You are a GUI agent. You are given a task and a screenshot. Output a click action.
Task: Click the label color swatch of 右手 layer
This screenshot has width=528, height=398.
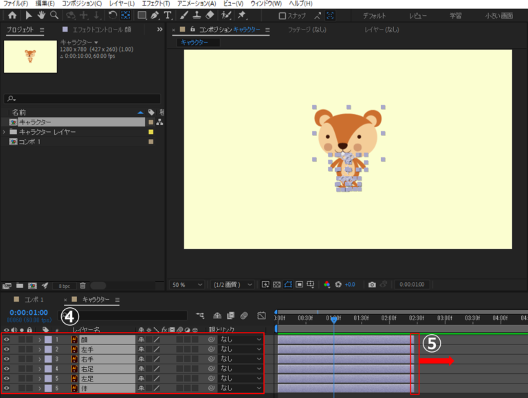point(48,359)
